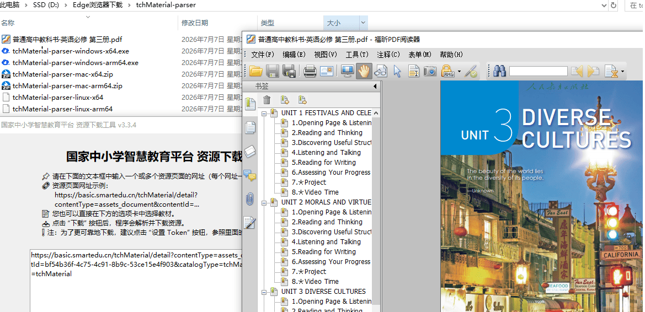Click the find next arrow icon
Image resolution: width=645 pixels, height=312 pixels.
coord(593,71)
